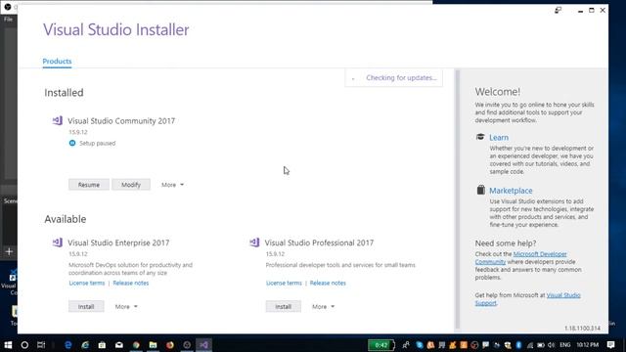The height and width of the screenshot is (352, 626).
Task: Modify the Visual Studio Community 2017 installation
Action: click(x=131, y=185)
